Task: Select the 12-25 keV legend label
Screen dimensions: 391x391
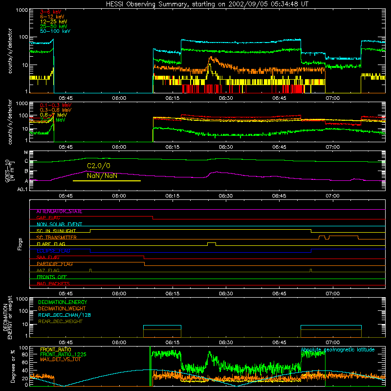Action: click(x=54, y=22)
